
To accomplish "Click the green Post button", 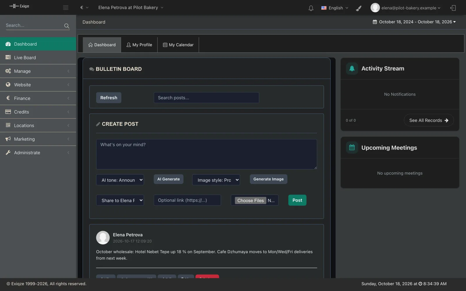I will tap(297, 200).
